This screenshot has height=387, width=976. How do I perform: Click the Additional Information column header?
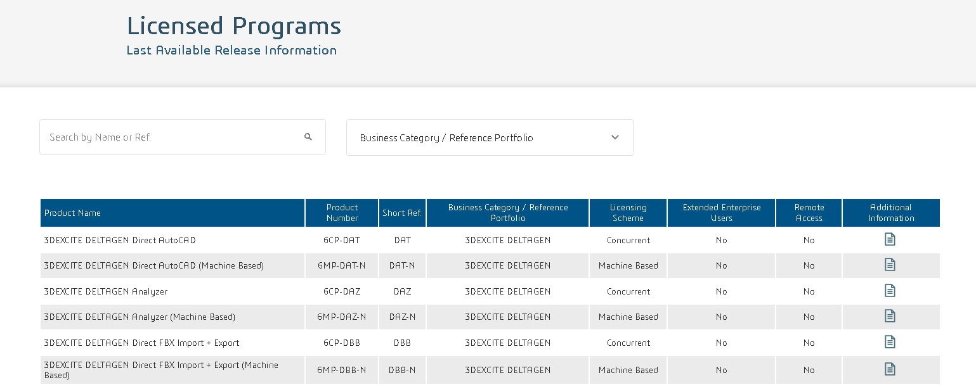[890, 213]
